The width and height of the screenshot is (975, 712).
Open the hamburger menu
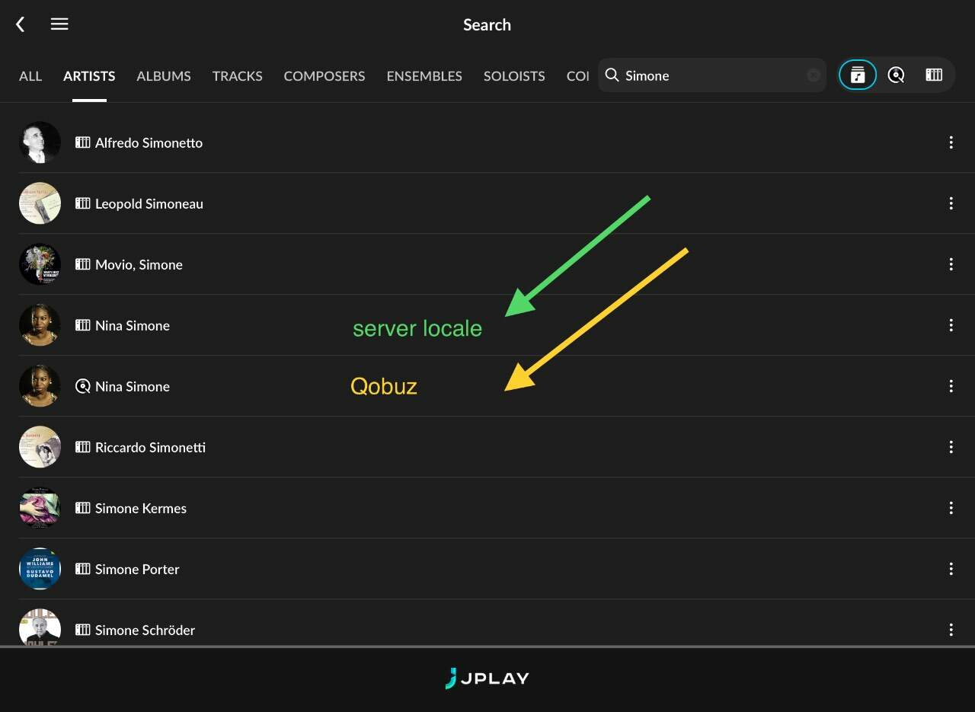click(x=59, y=24)
